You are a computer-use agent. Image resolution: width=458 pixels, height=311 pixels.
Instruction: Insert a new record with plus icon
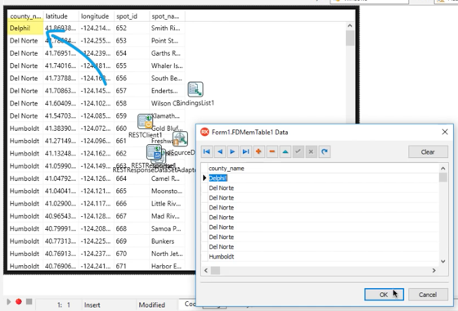(258, 151)
